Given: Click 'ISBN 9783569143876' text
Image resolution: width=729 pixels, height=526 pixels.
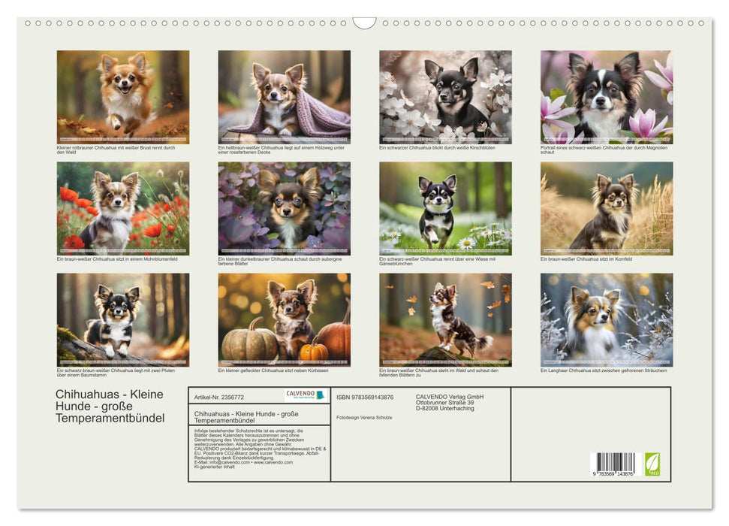Looking at the screenshot, I should pos(365,397).
